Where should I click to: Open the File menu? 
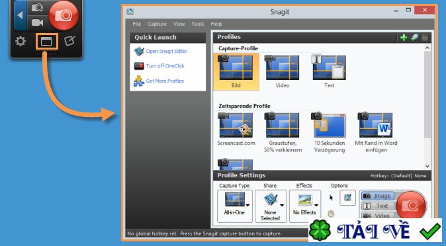click(137, 24)
